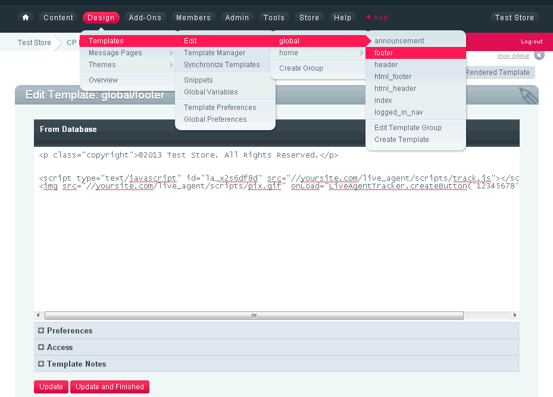Open the Admin menu

(x=237, y=17)
